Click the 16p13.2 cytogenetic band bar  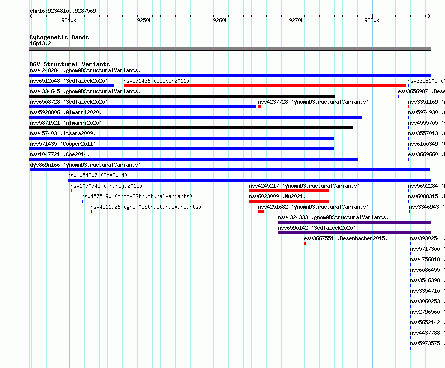(230, 49)
